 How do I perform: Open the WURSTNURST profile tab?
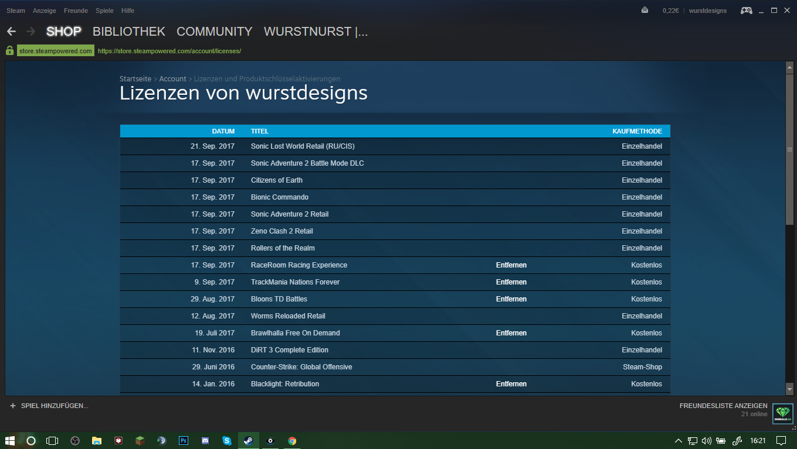tap(316, 32)
